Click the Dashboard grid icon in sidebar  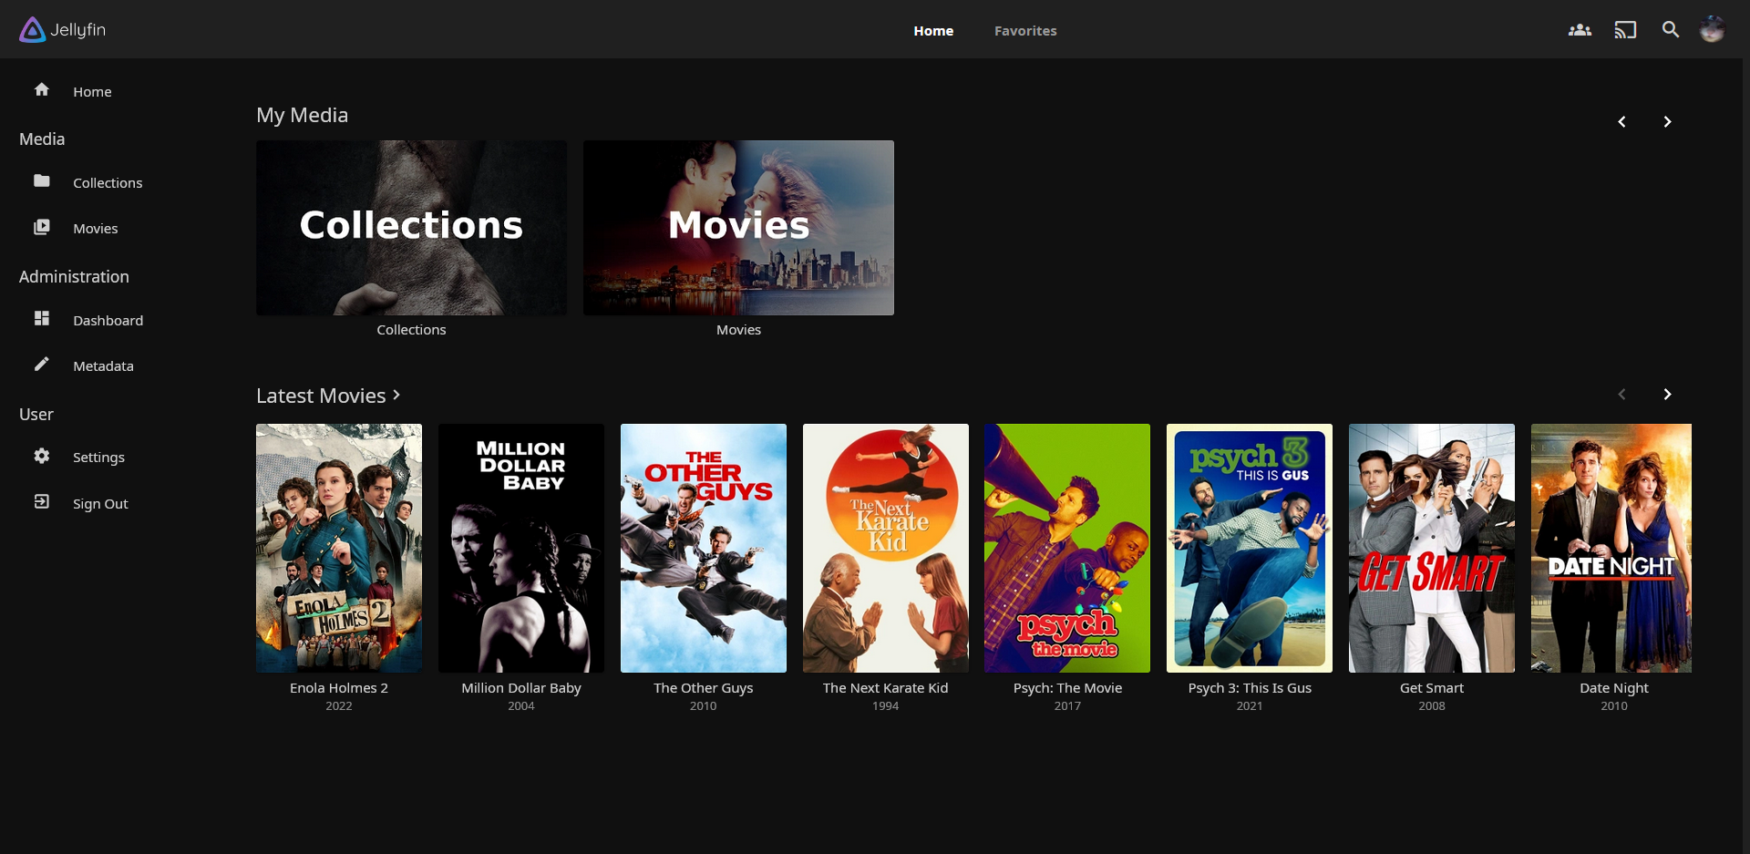click(42, 319)
